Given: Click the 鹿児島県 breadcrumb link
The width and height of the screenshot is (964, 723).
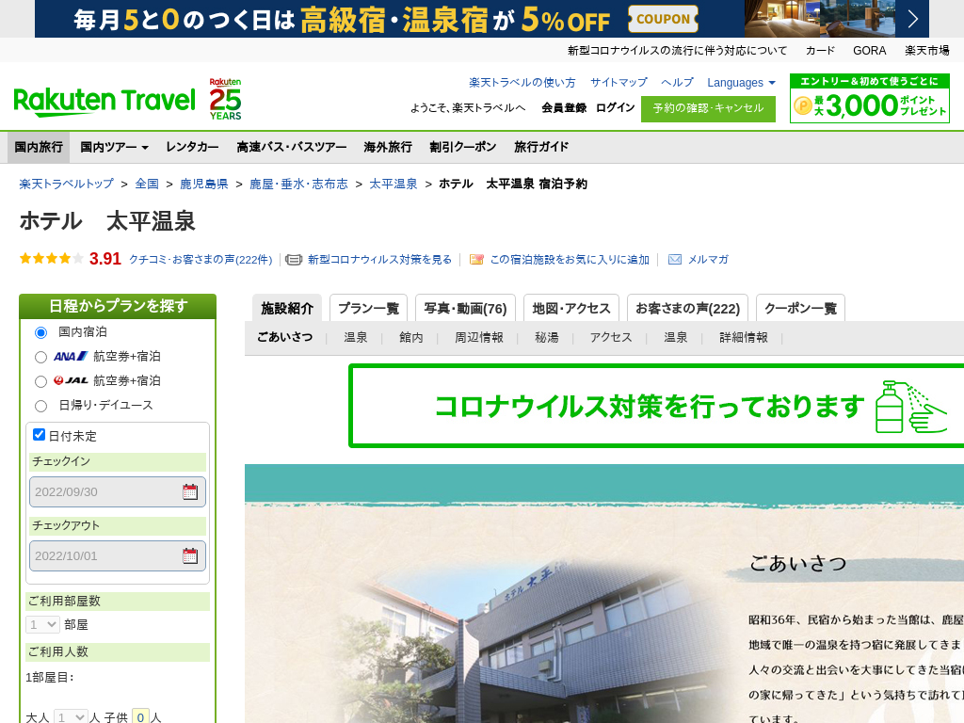Looking at the screenshot, I should click(x=204, y=184).
